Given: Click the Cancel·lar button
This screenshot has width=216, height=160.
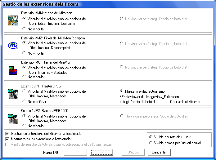Looking at the screenshot, I should (x=159, y=152).
